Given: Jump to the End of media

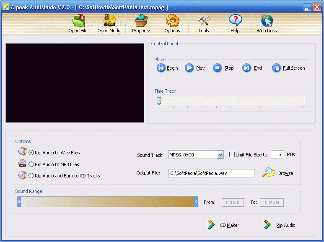Looking at the screenshot, I should tap(252, 68).
